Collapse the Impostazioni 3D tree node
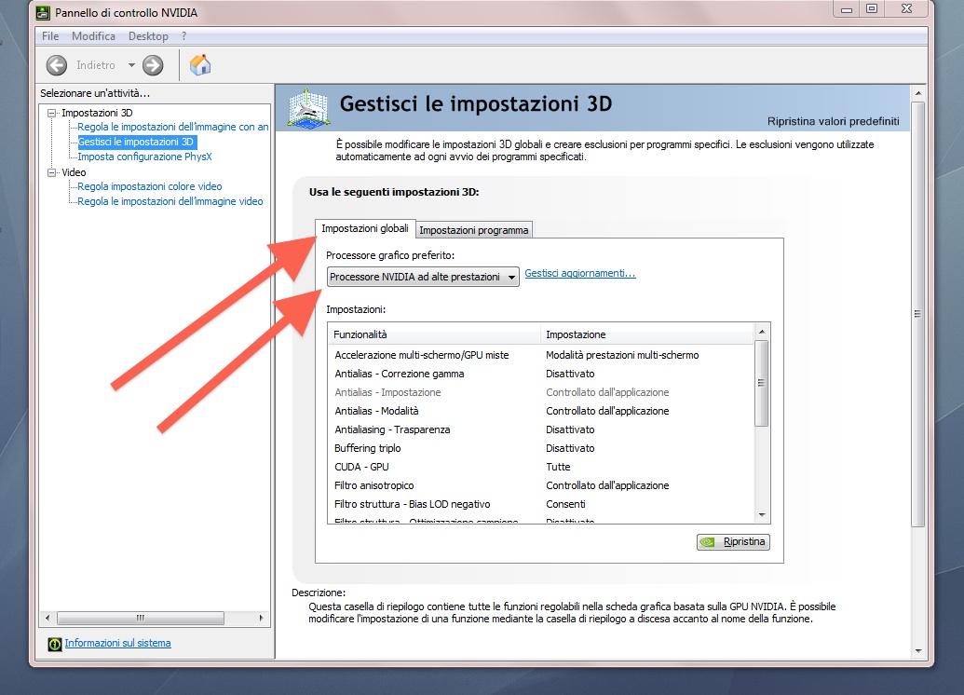This screenshot has width=964, height=695. (x=51, y=113)
